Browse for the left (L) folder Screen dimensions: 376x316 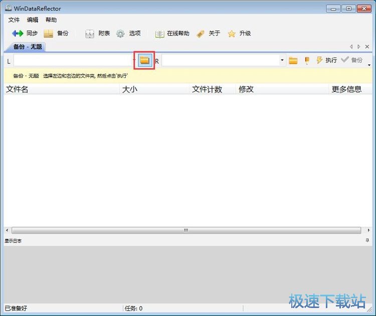(x=144, y=60)
